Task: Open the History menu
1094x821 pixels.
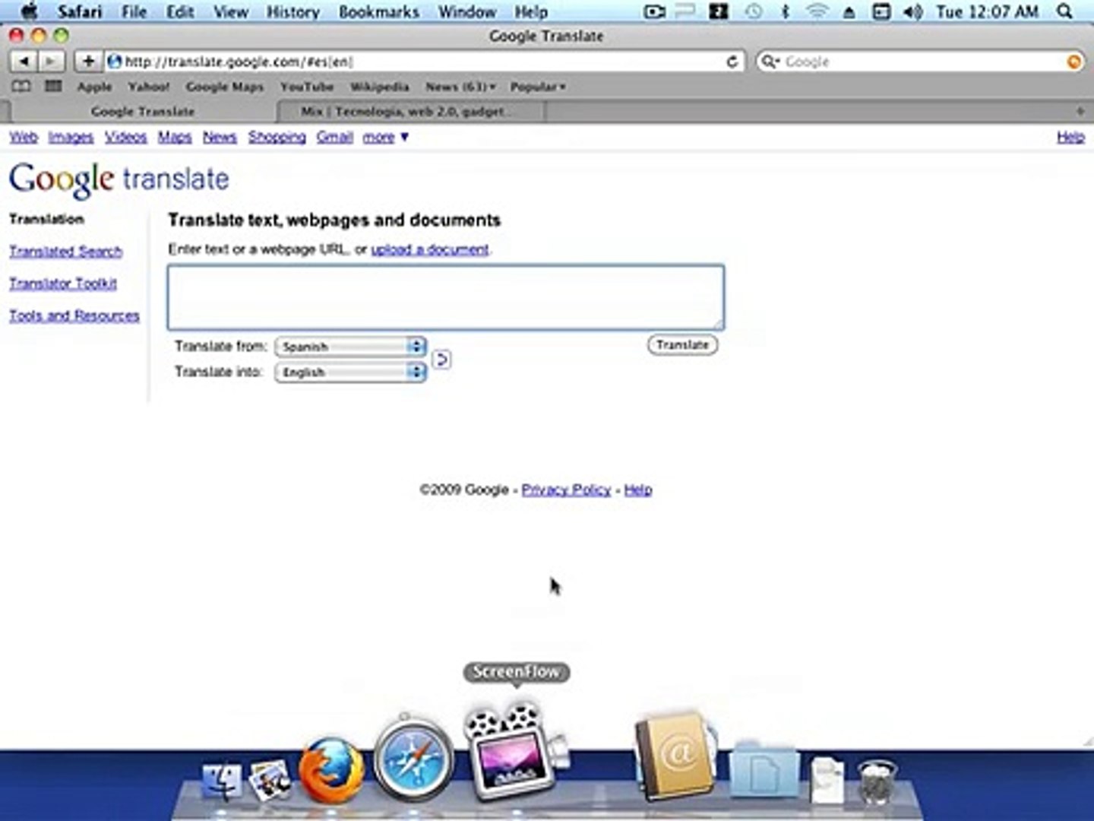Action: coord(293,11)
